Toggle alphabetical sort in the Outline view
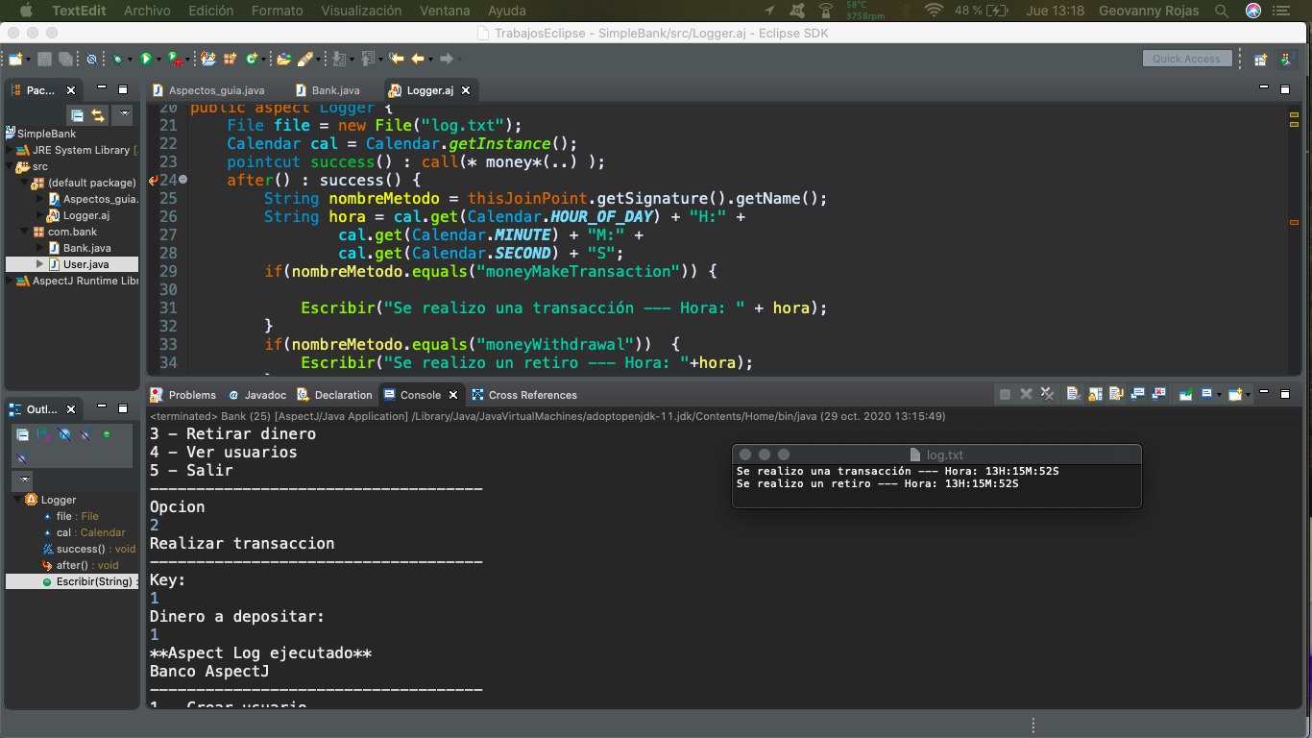Image resolution: width=1312 pixels, height=738 pixels. click(44, 434)
